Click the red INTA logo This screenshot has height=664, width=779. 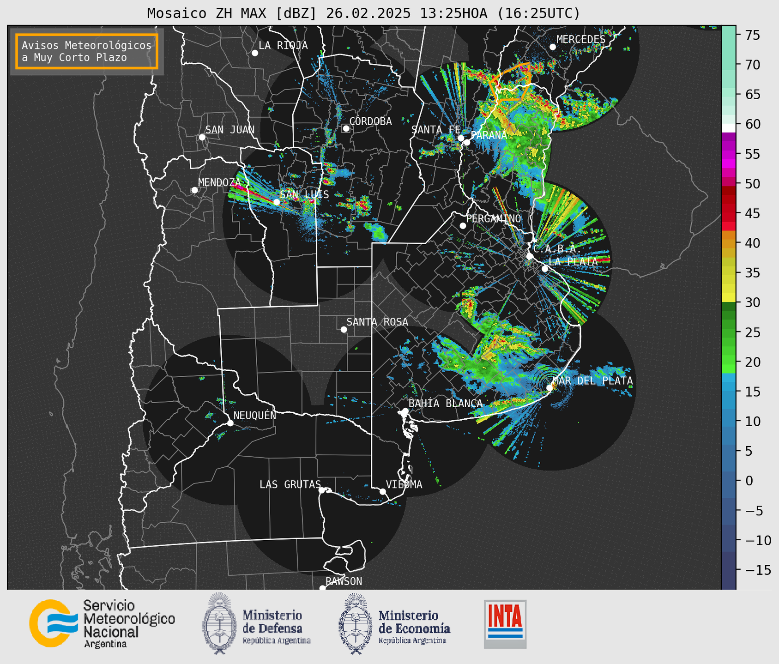[505, 624]
